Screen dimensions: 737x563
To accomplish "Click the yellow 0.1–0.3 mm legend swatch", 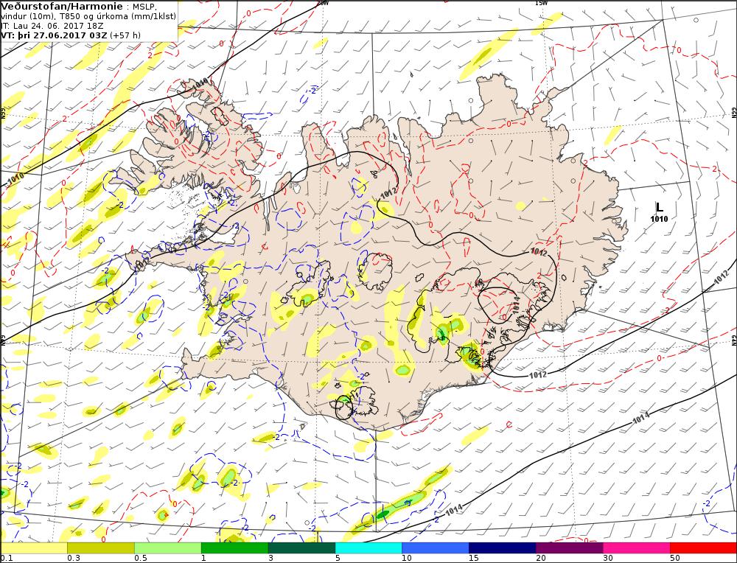I will [34, 548].
